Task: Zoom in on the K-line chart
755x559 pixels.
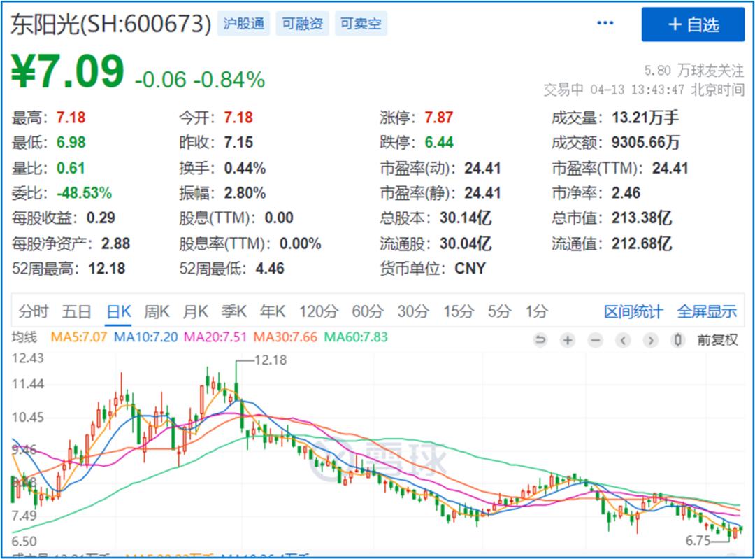Action: [568, 340]
